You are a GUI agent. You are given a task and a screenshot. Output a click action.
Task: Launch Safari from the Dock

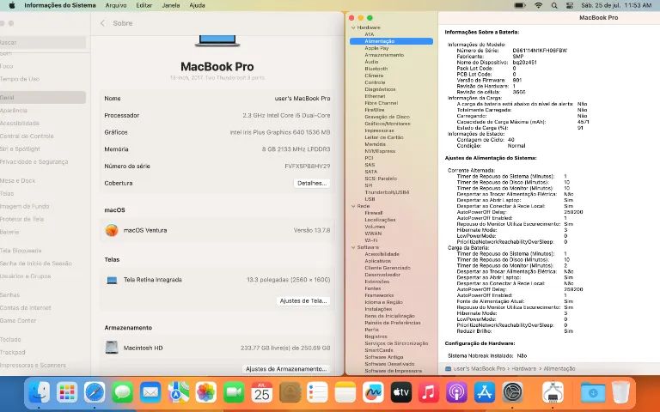(x=95, y=392)
